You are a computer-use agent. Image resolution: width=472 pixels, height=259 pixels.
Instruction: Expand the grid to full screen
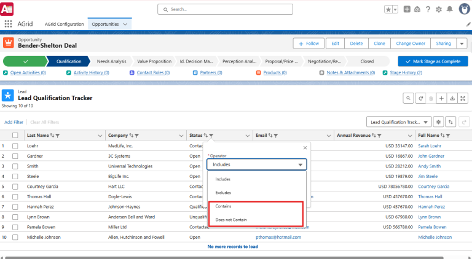point(463,98)
